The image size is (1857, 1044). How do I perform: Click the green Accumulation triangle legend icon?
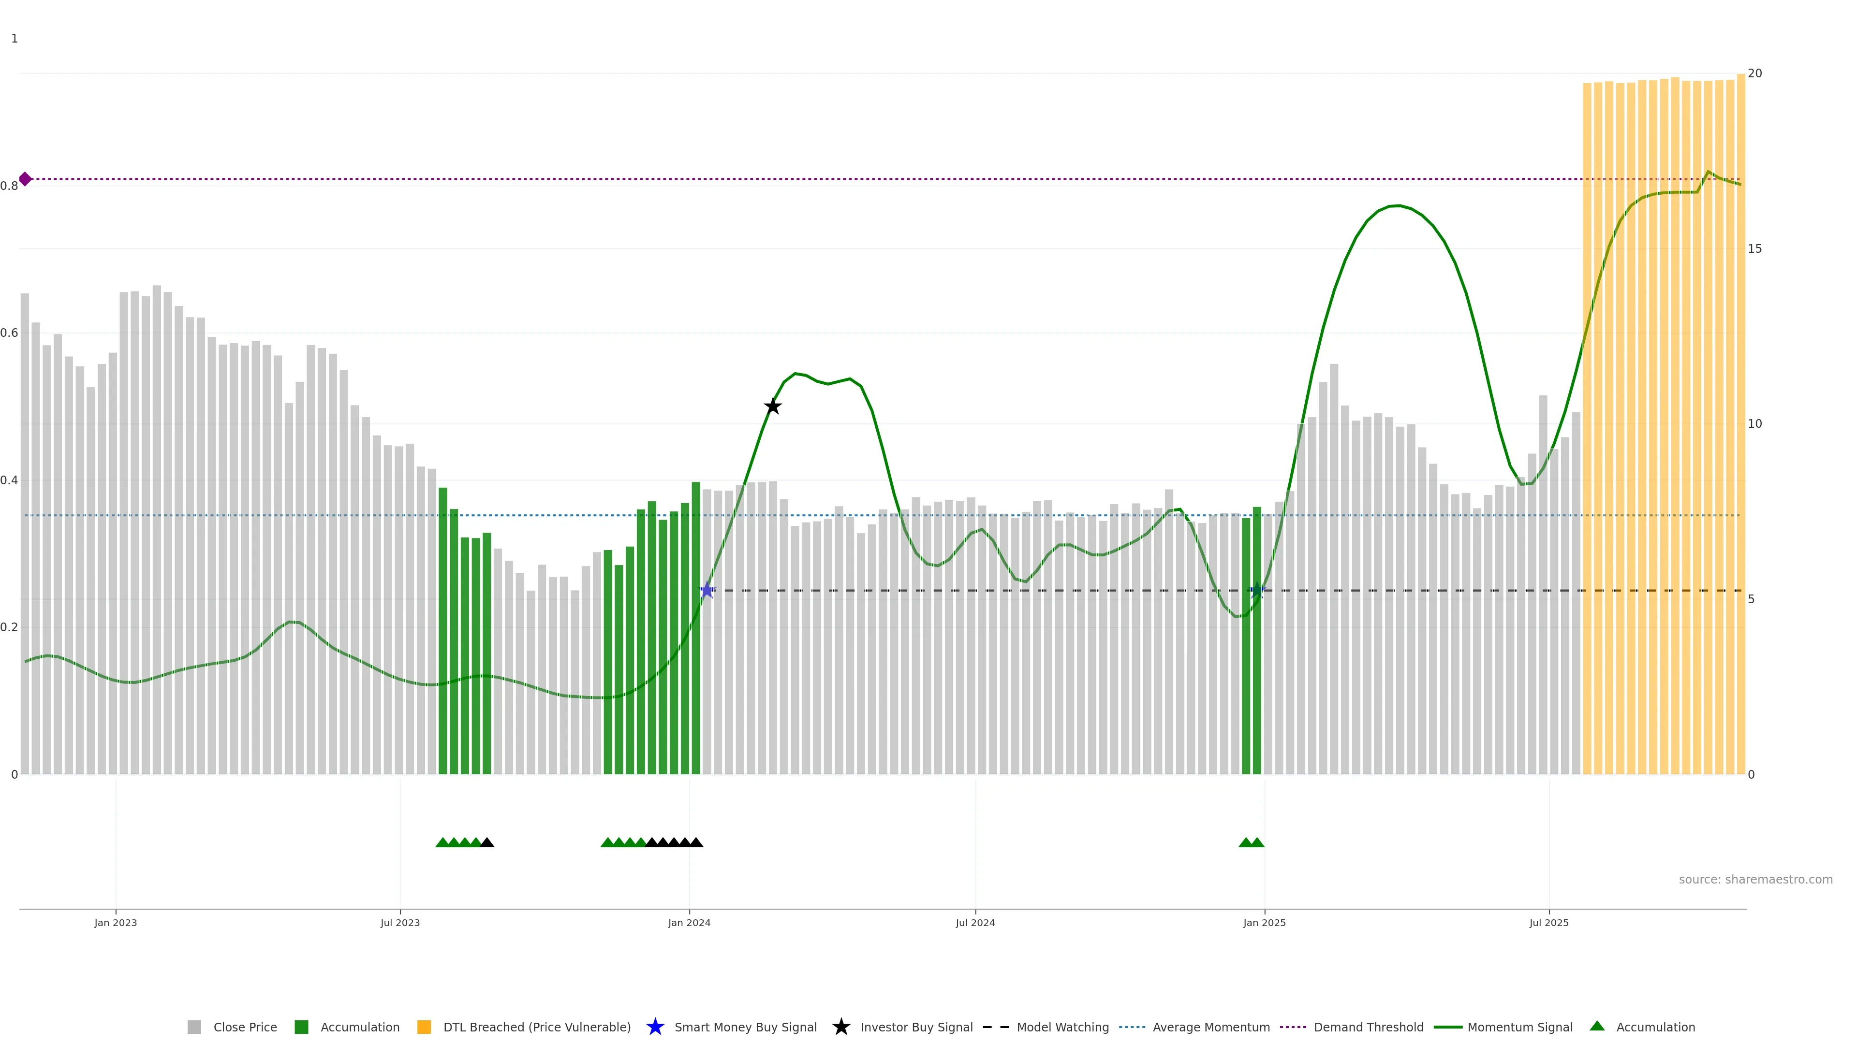pyautogui.click(x=1597, y=1026)
